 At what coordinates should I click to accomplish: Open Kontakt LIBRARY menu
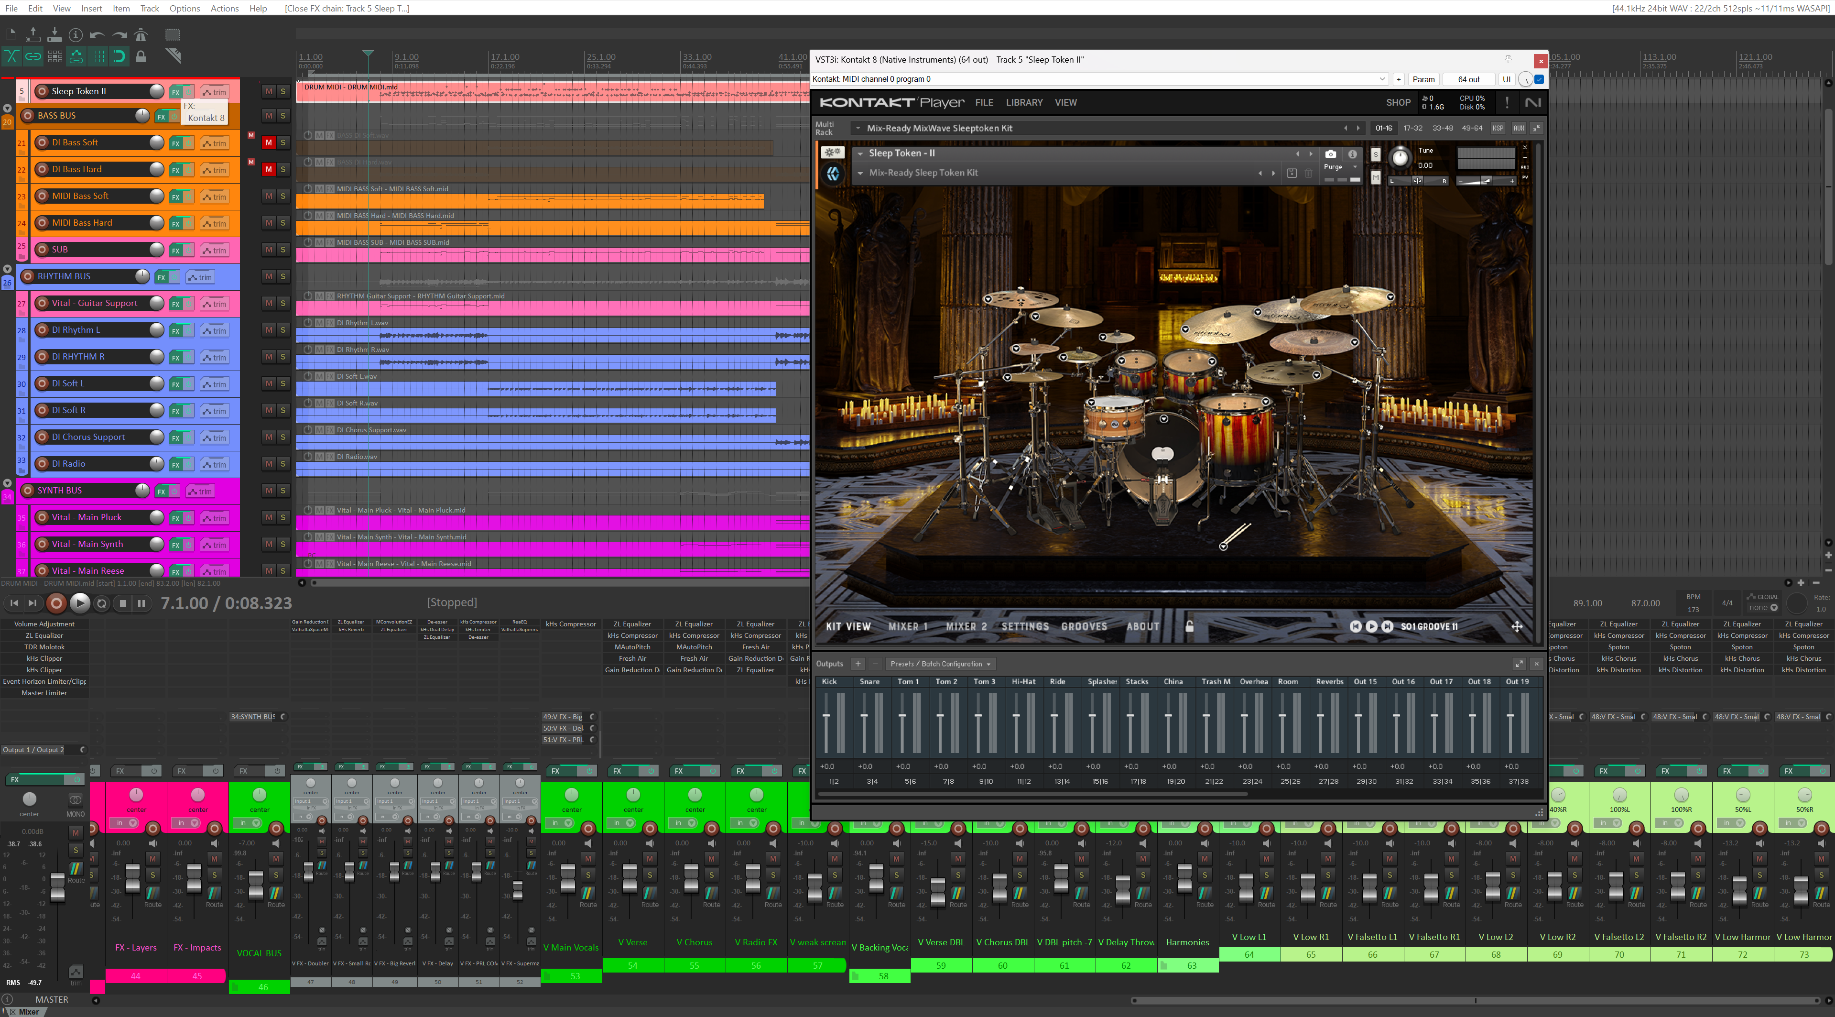point(1024,103)
